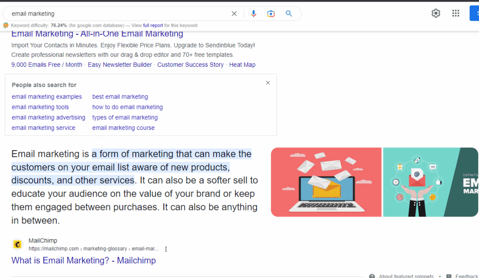Screen dimensions: 479x278
Task: Open the teal email marketing guide image
Action: pyautogui.click(x=431, y=182)
